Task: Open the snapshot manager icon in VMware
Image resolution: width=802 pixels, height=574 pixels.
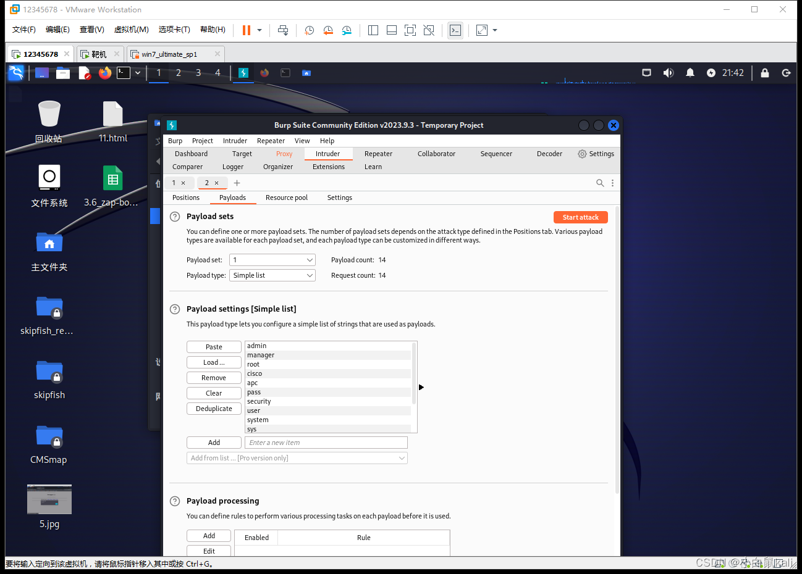Action: [x=347, y=30]
